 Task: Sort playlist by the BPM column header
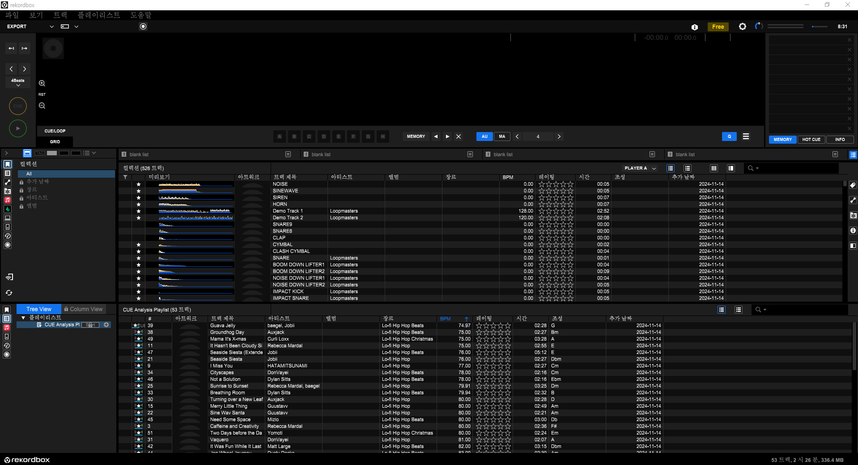tap(454, 319)
